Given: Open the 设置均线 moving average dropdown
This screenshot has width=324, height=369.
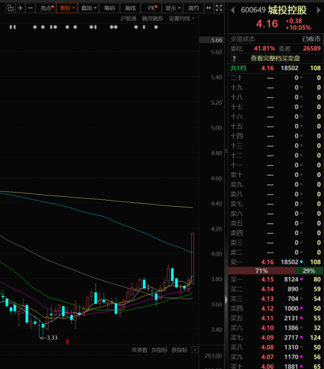Looking at the screenshot, I should [181, 18].
